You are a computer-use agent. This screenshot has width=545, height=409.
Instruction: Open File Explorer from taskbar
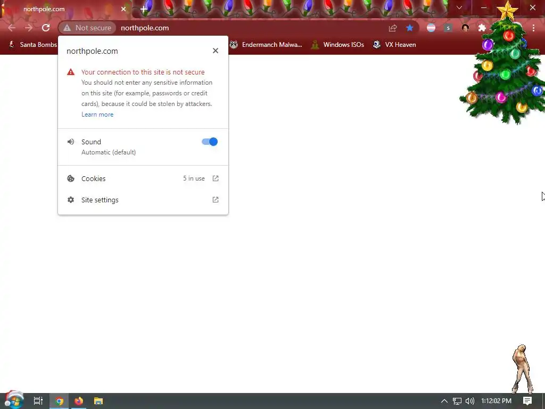tap(98, 401)
